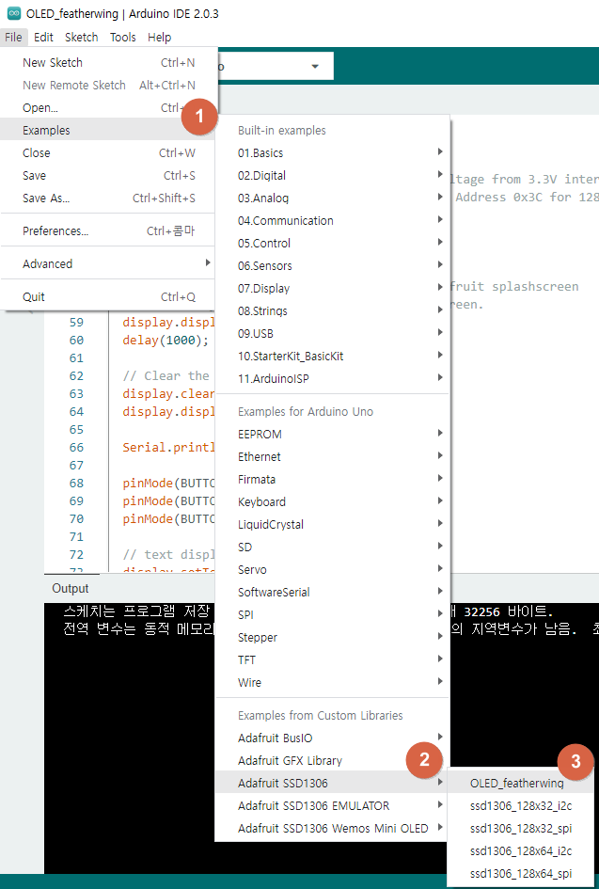Expand SoftwareSerial examples submenu
599x889 pixels.
[x=333, y=593]
